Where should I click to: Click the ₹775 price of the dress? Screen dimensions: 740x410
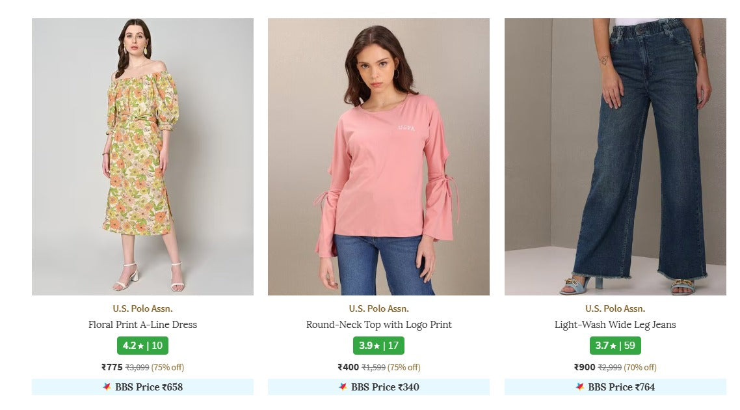(x=112, y=367)
